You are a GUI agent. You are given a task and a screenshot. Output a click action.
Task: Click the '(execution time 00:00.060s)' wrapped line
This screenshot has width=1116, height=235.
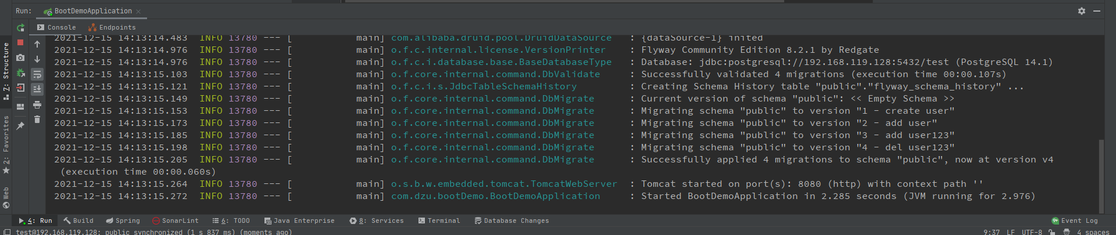pyautogui.click(x=138, y=172)
